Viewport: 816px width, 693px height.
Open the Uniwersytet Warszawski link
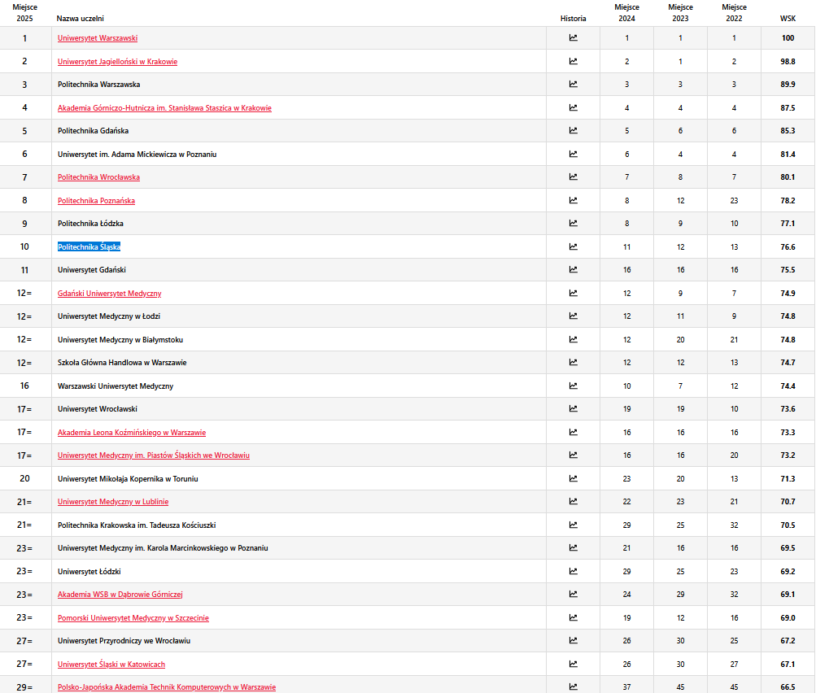coord(98,38)
